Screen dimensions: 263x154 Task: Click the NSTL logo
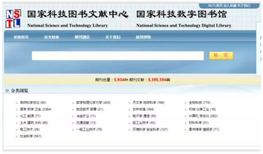coord(13,19)
